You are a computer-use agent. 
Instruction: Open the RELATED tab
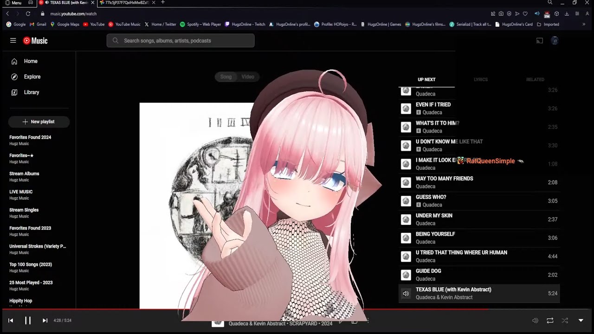pyautogui.click(x=535, y=80)
